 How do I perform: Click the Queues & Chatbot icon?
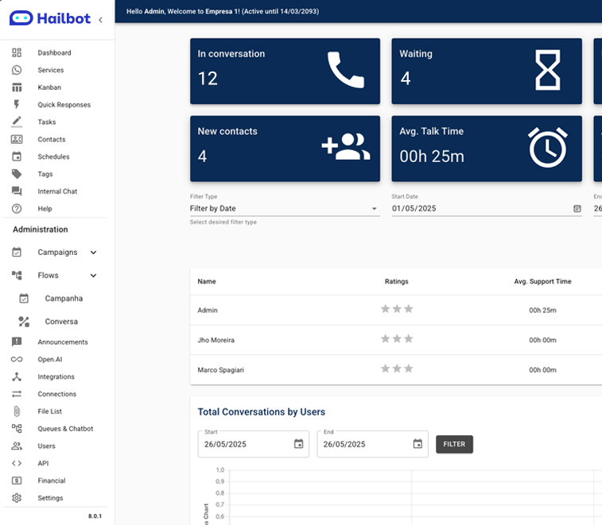coord(17,429)
